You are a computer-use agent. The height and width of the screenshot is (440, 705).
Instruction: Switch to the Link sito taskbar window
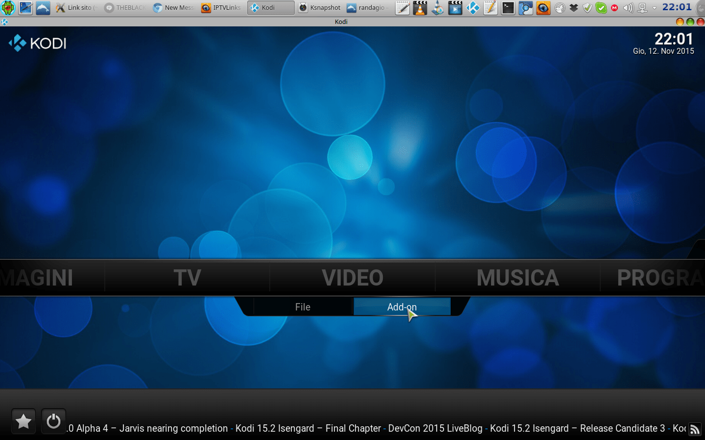pos(76,7)
